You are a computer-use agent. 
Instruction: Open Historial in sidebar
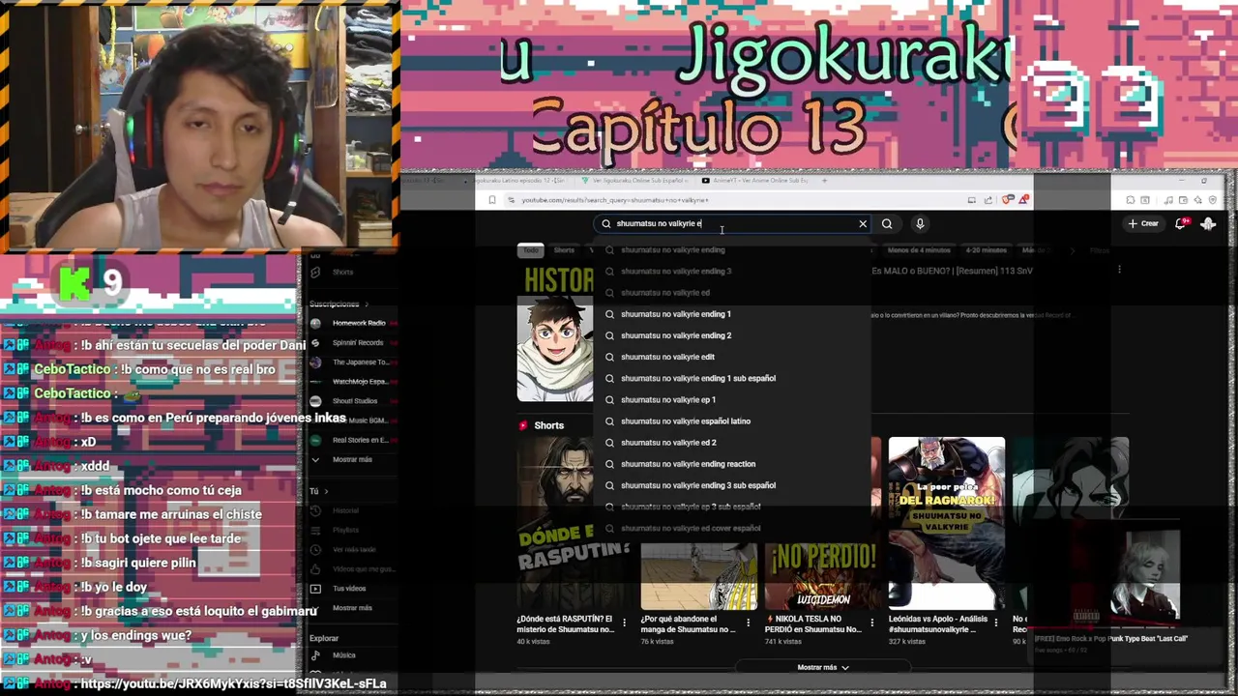[x=346, y=510]
